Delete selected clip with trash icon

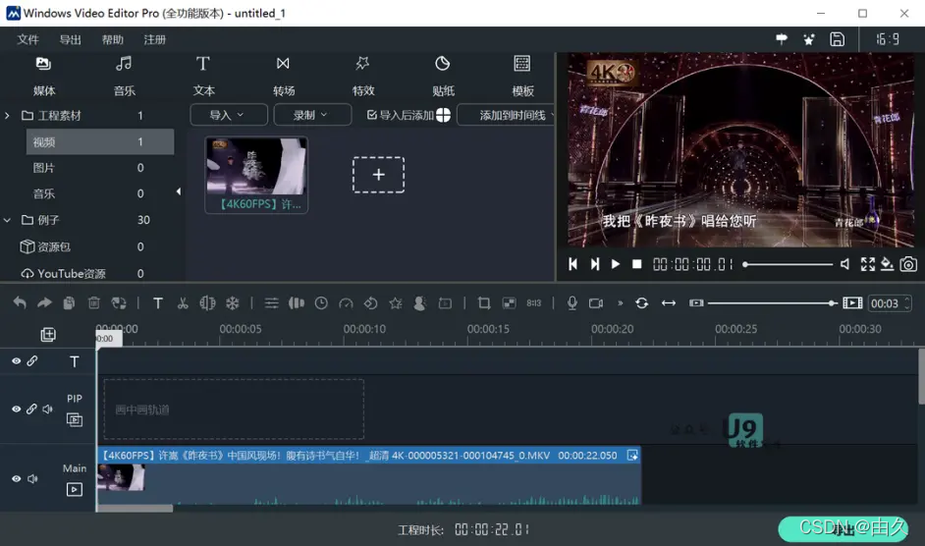[x=94, y=302]
